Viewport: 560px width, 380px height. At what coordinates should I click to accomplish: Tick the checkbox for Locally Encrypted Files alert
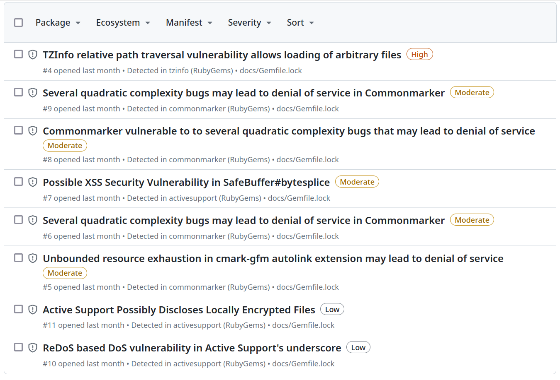click(18, 309)
